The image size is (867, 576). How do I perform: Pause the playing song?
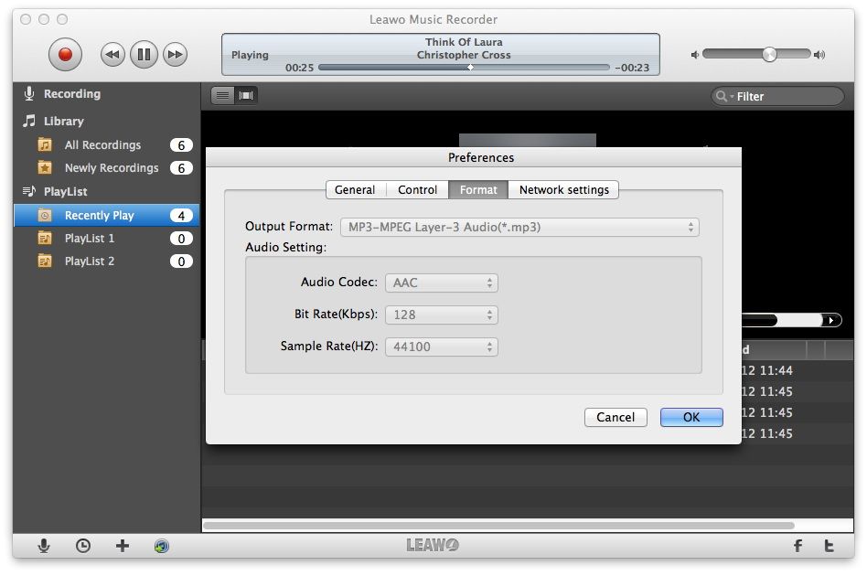coord(144,54)
